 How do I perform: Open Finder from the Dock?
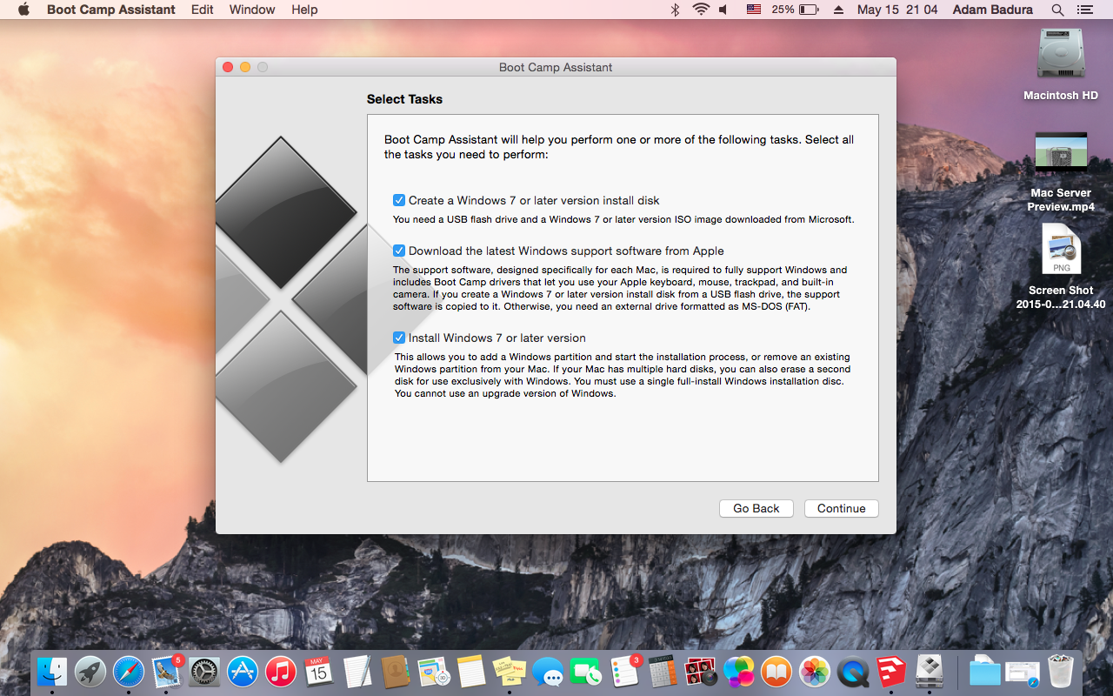52,672
